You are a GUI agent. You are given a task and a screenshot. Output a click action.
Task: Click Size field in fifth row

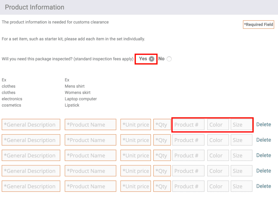[241, 186]
